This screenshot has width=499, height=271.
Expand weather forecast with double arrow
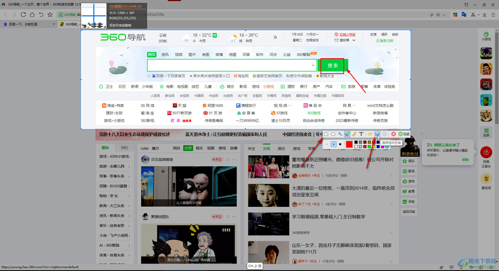coord(275,37)
